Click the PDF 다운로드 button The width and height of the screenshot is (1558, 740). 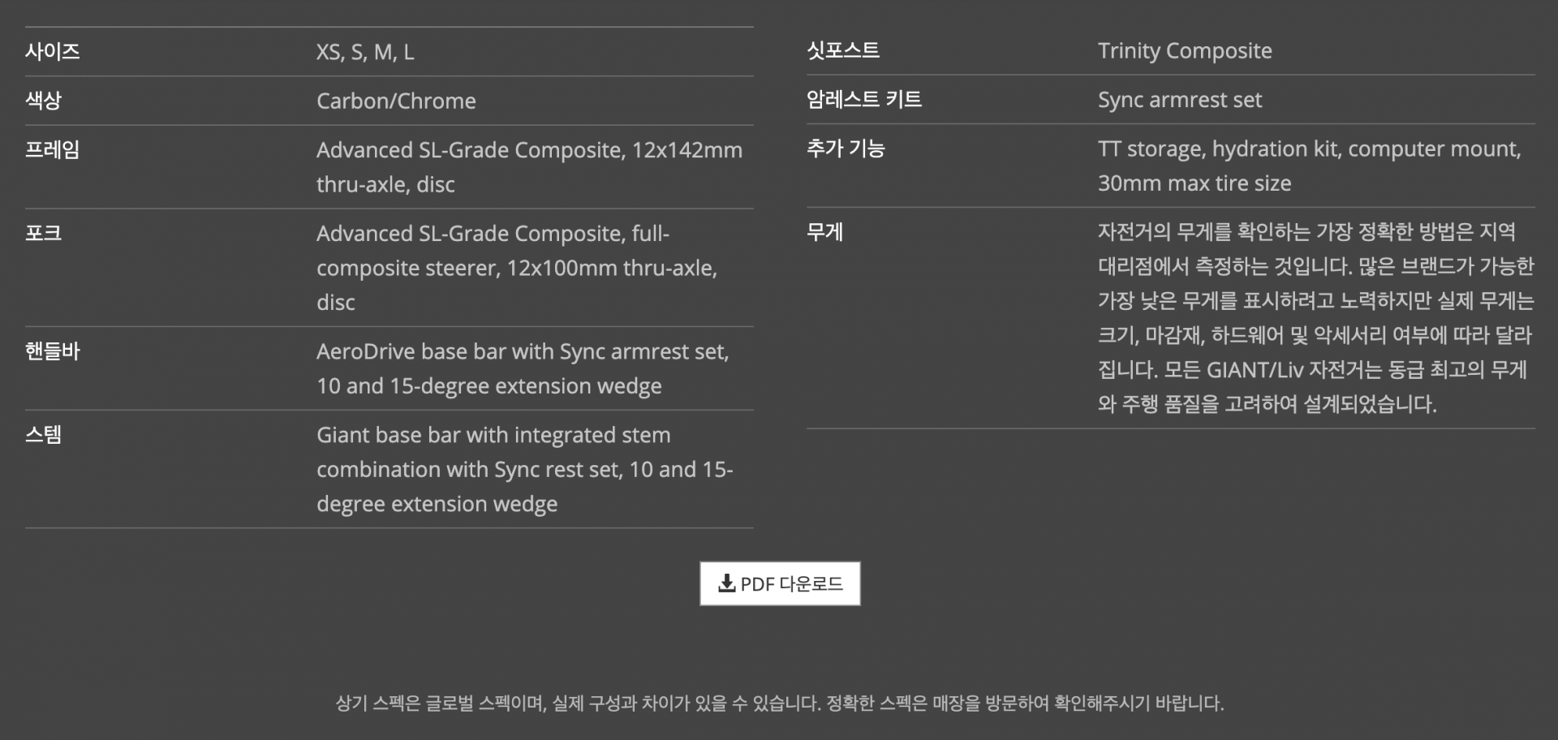780,583
